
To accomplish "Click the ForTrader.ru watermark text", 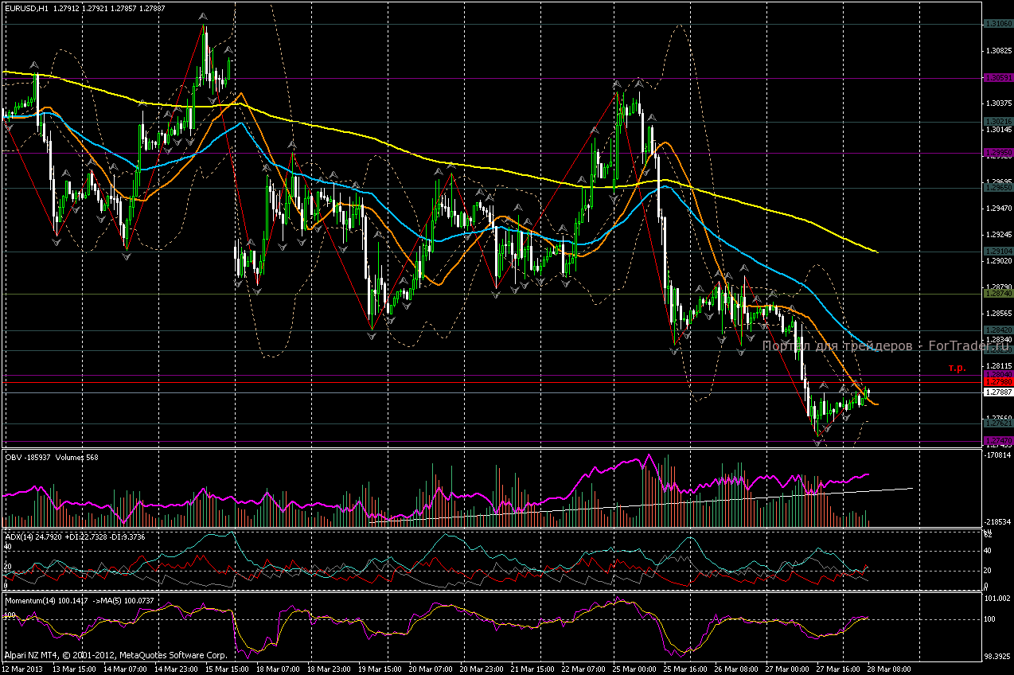I will point(885,346).
